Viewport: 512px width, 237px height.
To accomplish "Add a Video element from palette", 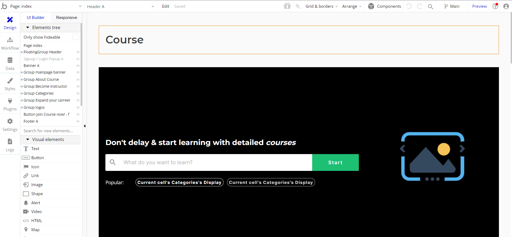I will [x=51, y=212].
